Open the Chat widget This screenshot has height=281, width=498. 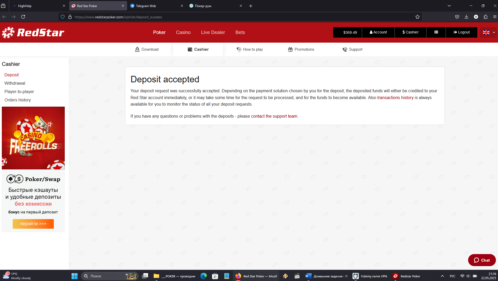(x=482, y=260)
